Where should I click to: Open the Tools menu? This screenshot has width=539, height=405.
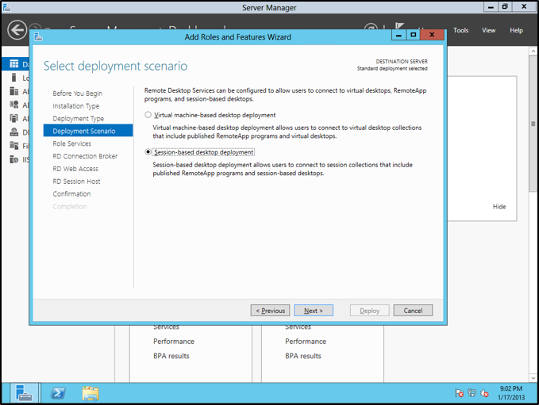click(x=461, y=31)
